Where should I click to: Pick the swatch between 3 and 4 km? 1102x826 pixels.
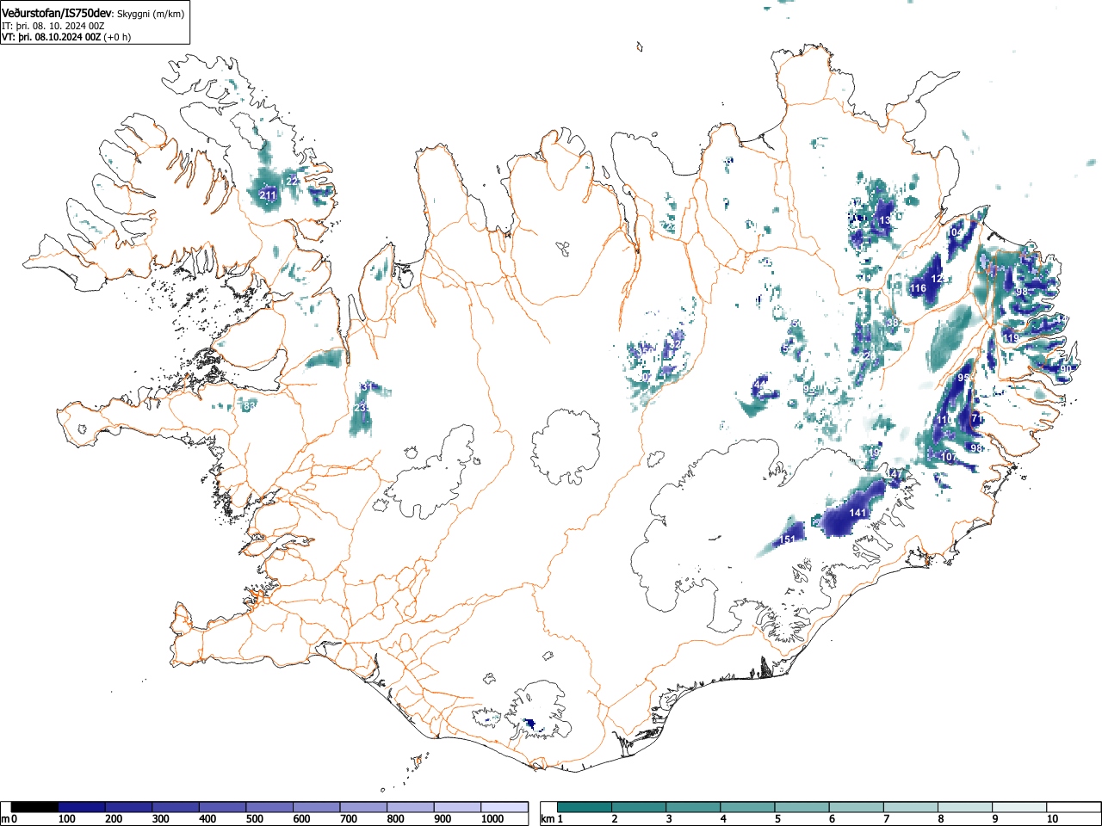(x=694, y=807)
